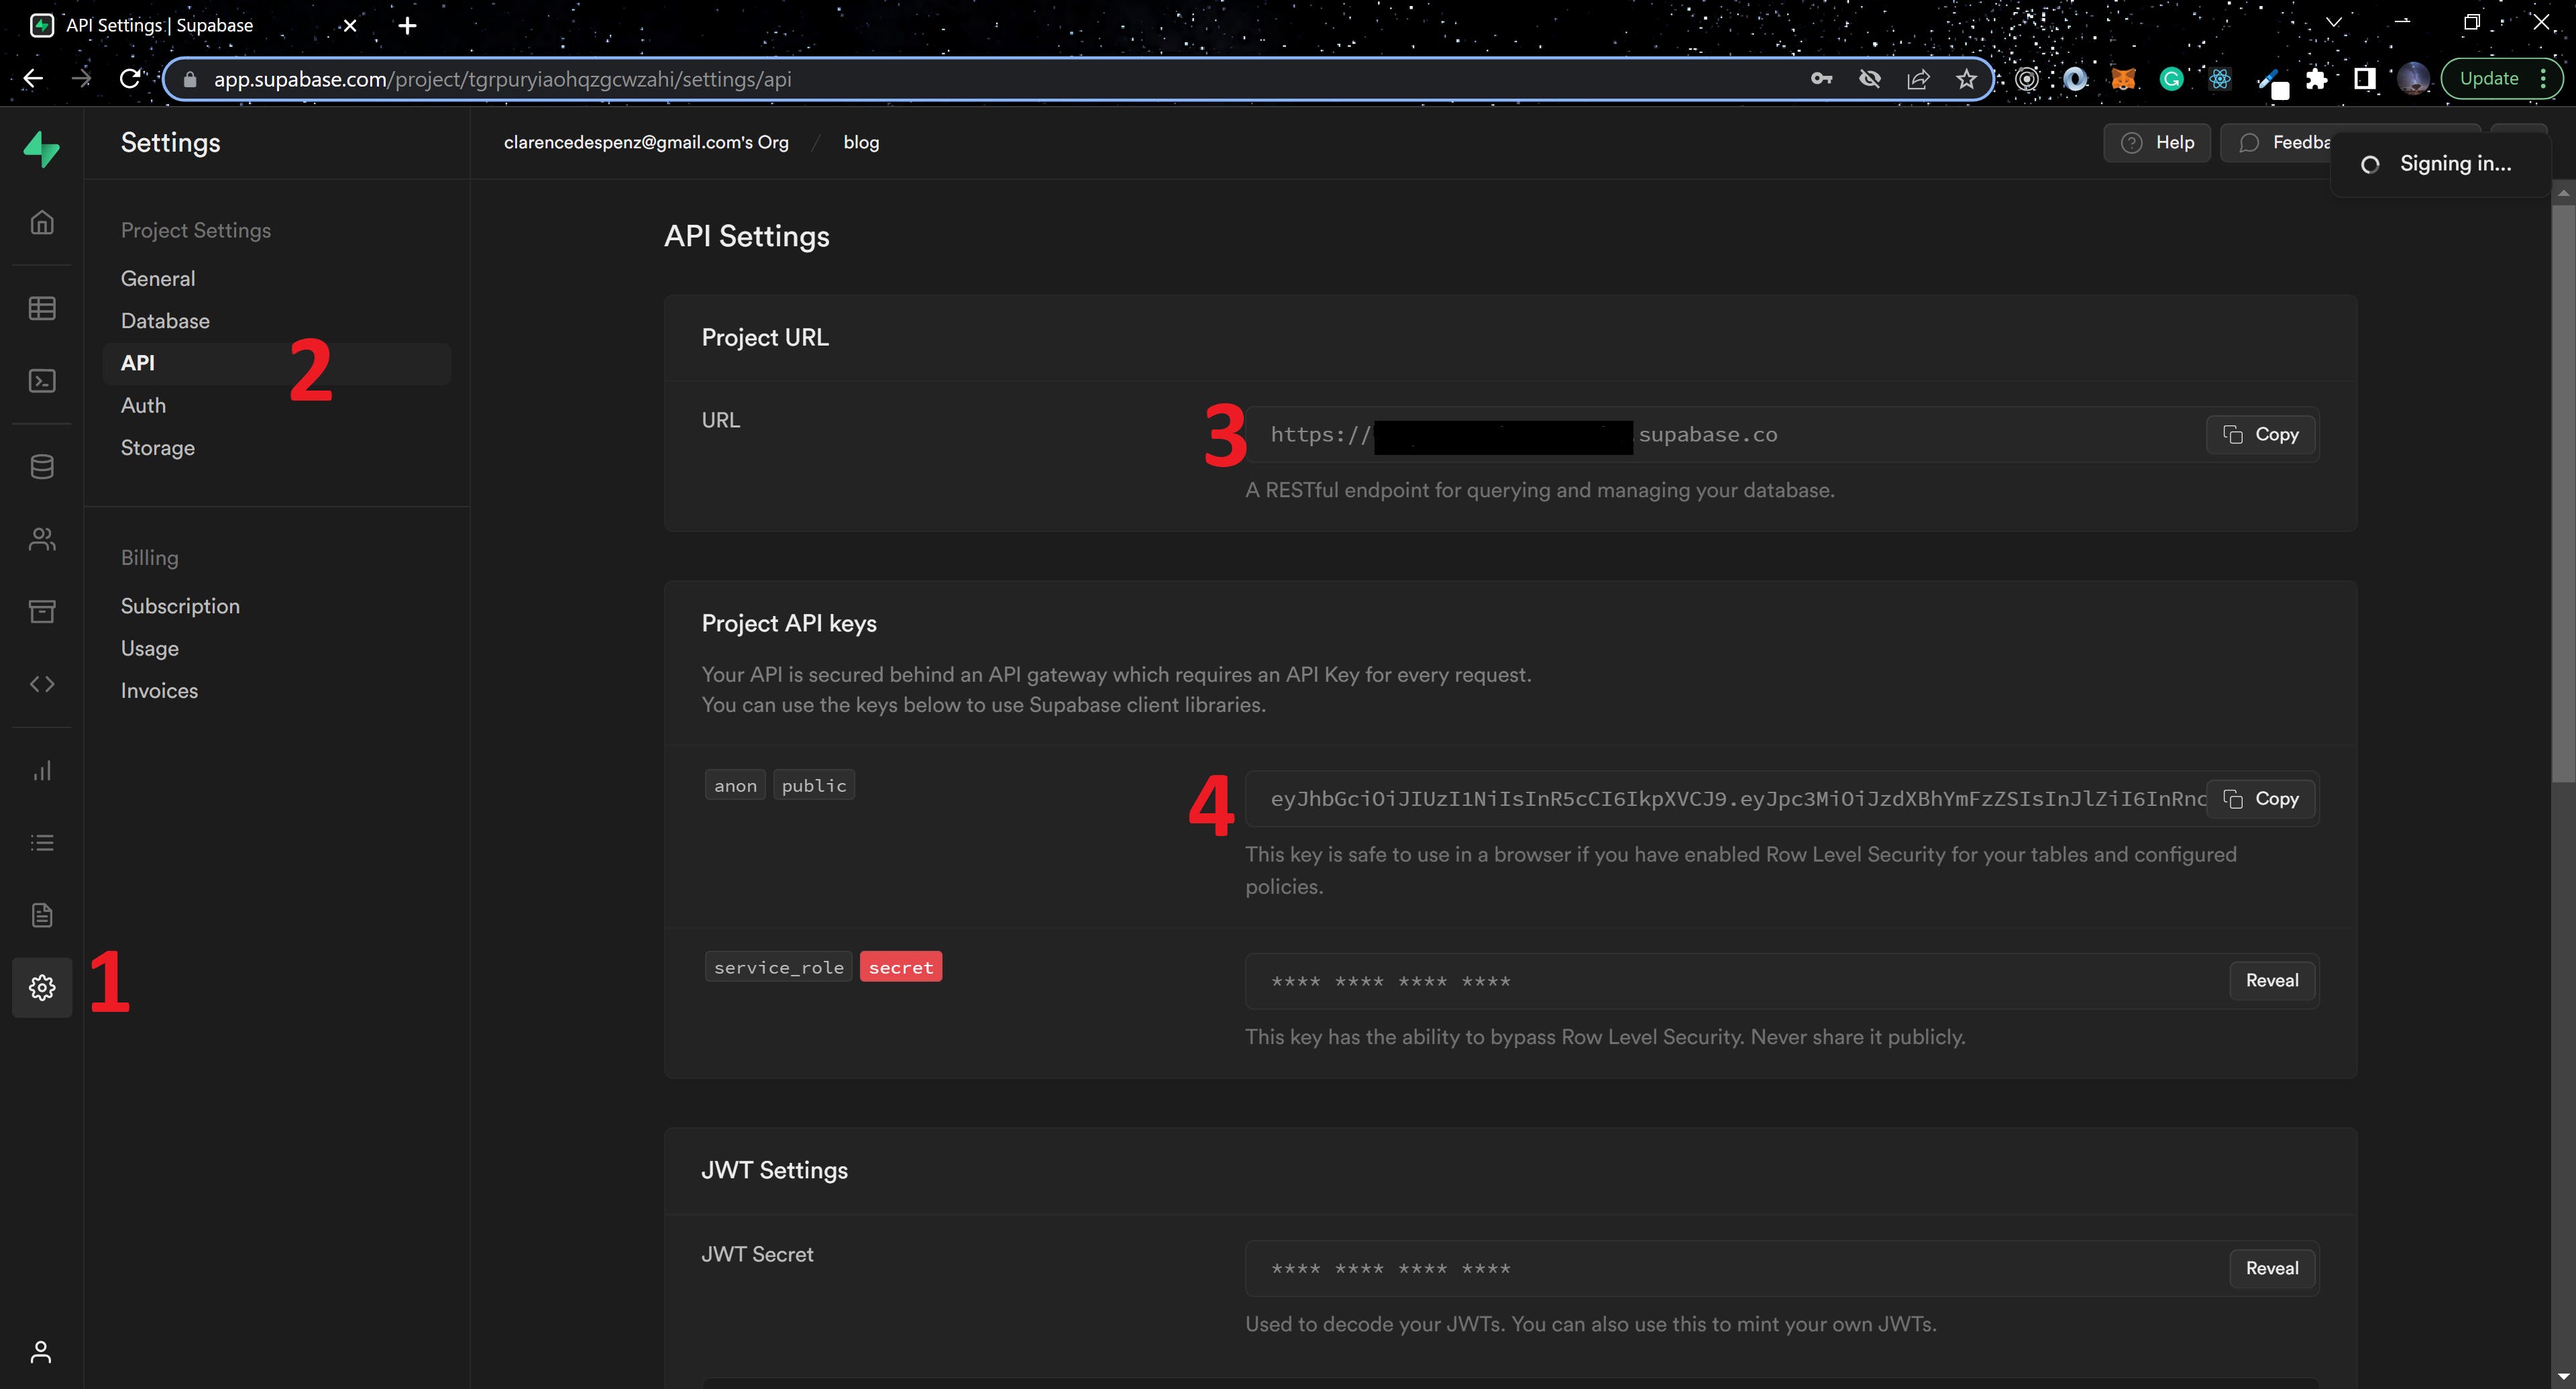The height and width of the screenshot is (1389, 2576).
Task: Open the Reports chart icon in sidebar
Action: pos(42,770)
